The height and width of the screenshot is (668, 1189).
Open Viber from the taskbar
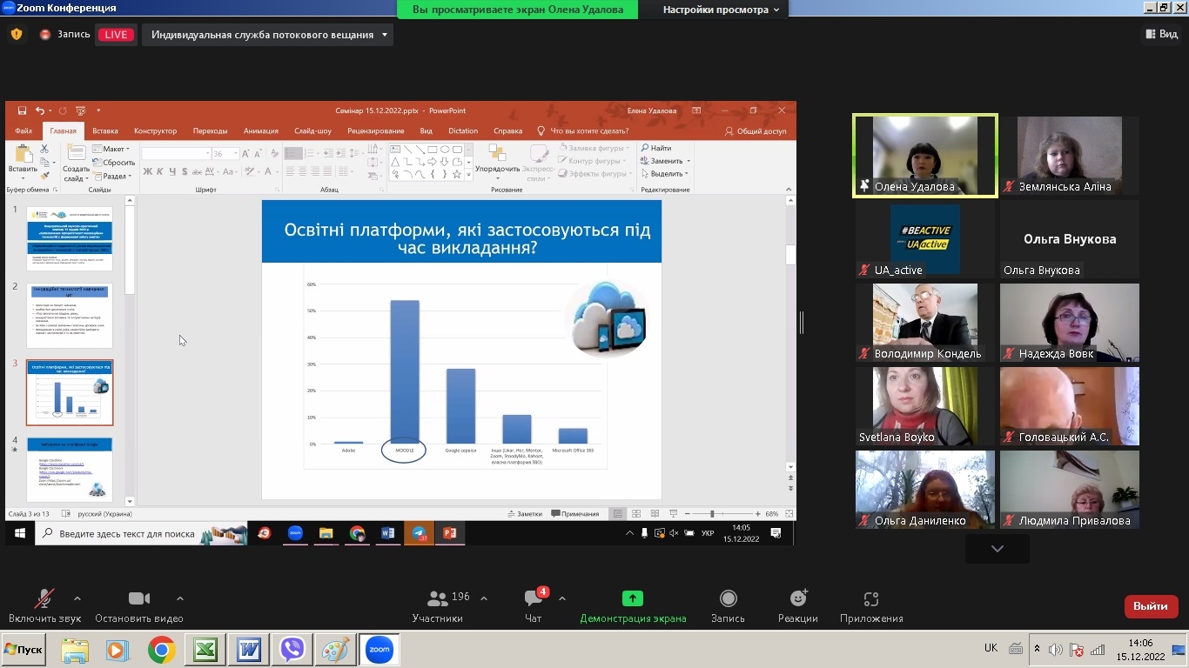pyautogui.click(x=292, y=650)
